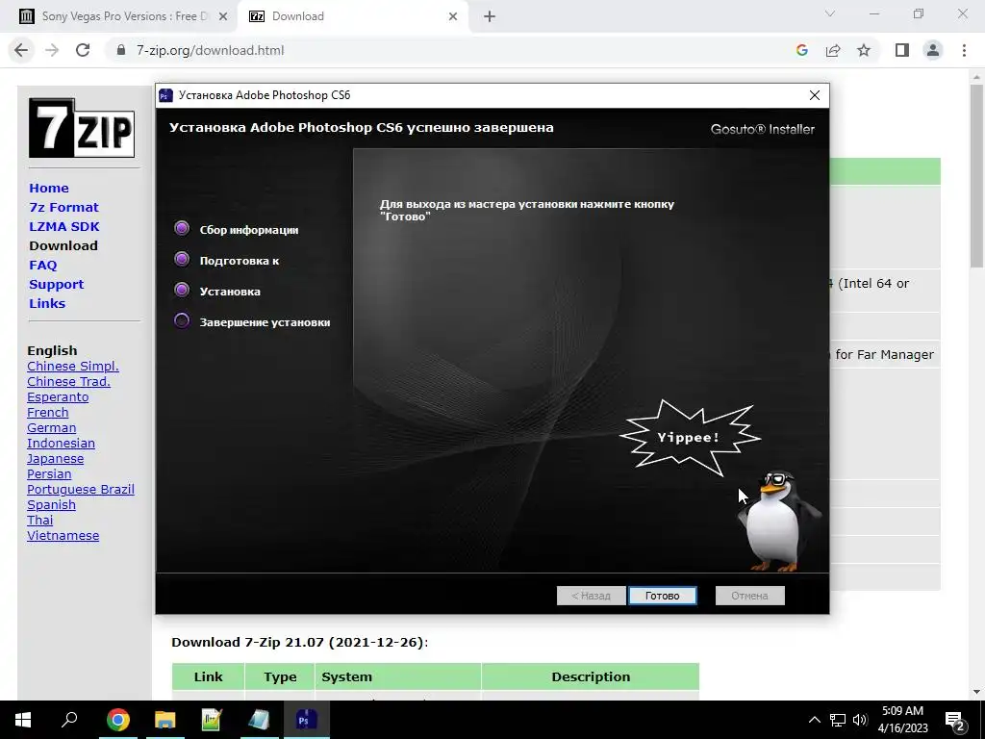
Task: Open the network status tray icon
Action: (x=838, y=720)
